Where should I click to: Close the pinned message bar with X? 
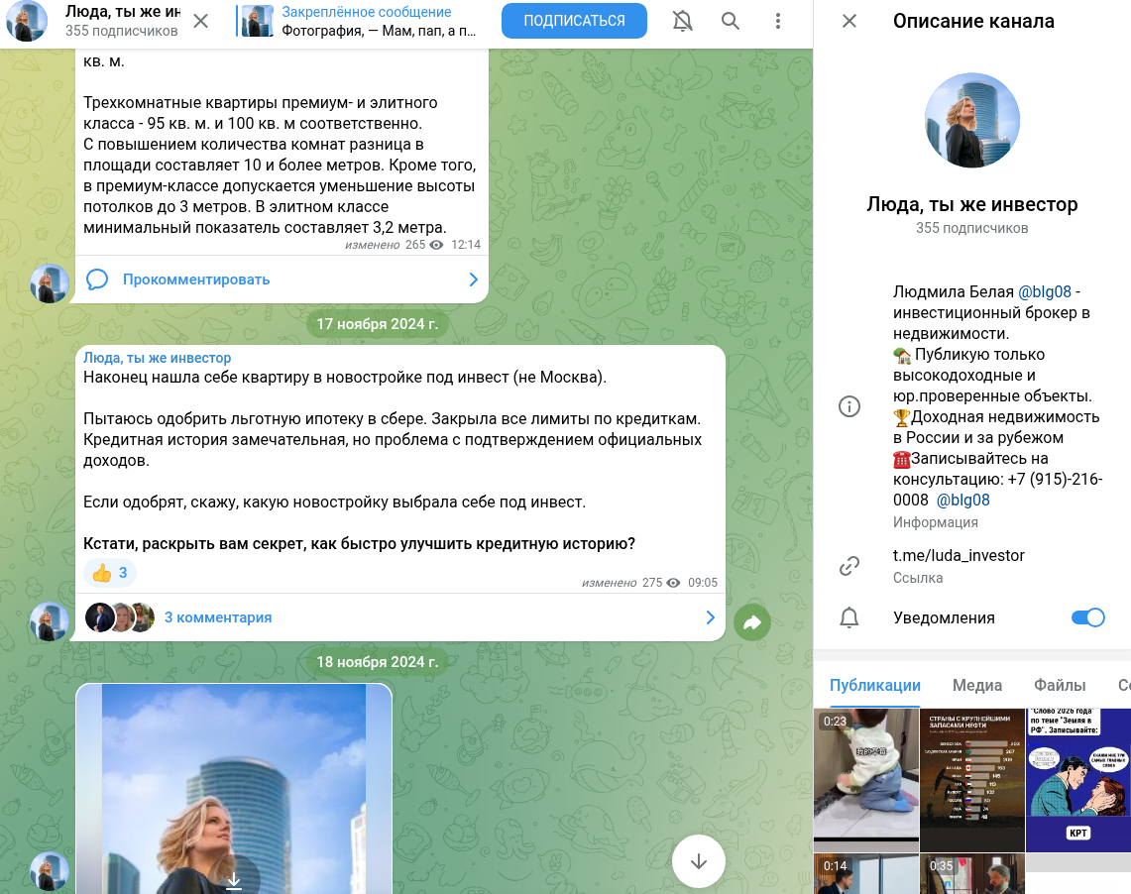point(200,21)
